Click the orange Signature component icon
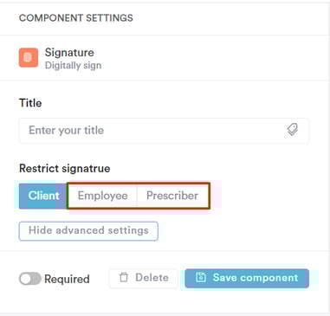This screenshot has width=330, height=316. (29, 58)
